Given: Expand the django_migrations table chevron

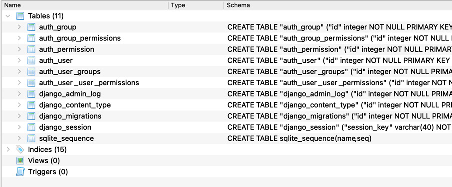Looking at the screenshot, I should (x=19, y=116).
